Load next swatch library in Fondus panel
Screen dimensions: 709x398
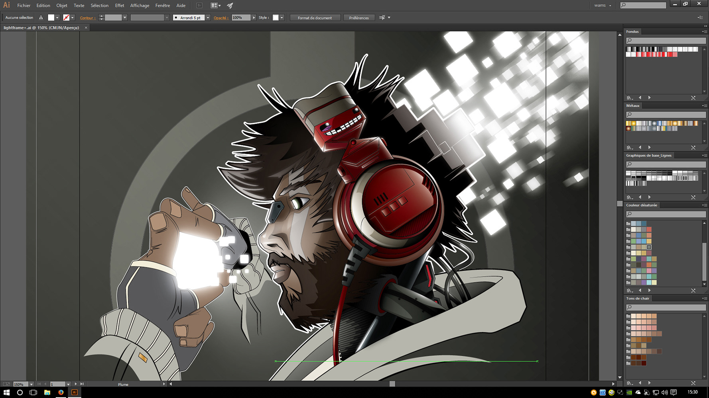click(650, 98)
